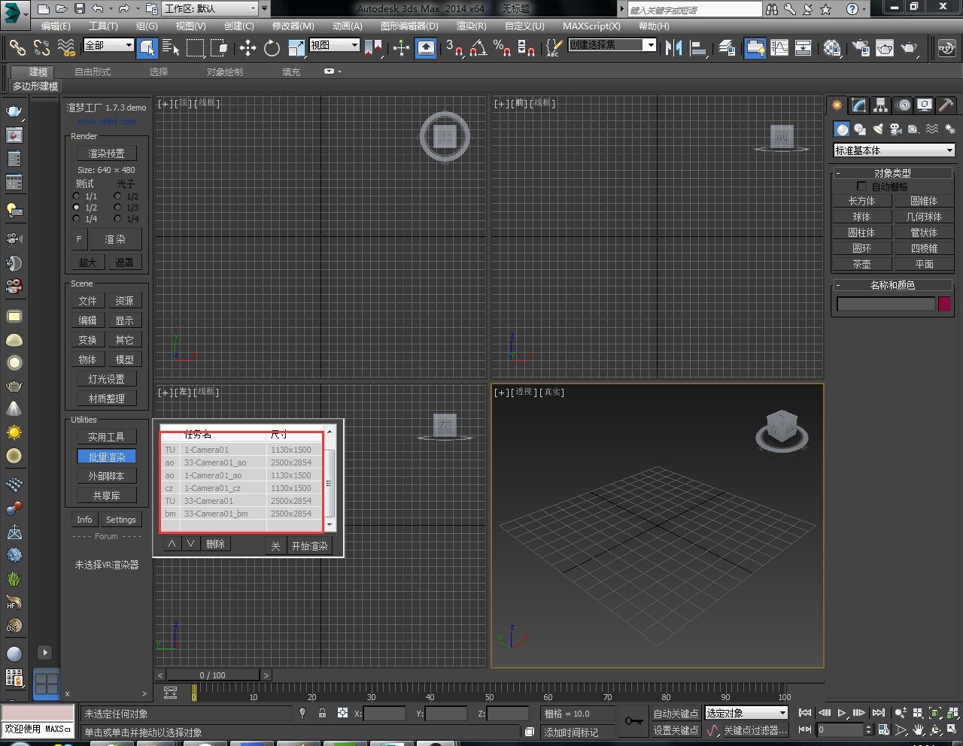Image resolution: width=963 pixels, height=746 pixels.
Task: Switch to the 自由形式 ribbon tab
Action: [93, 72]
